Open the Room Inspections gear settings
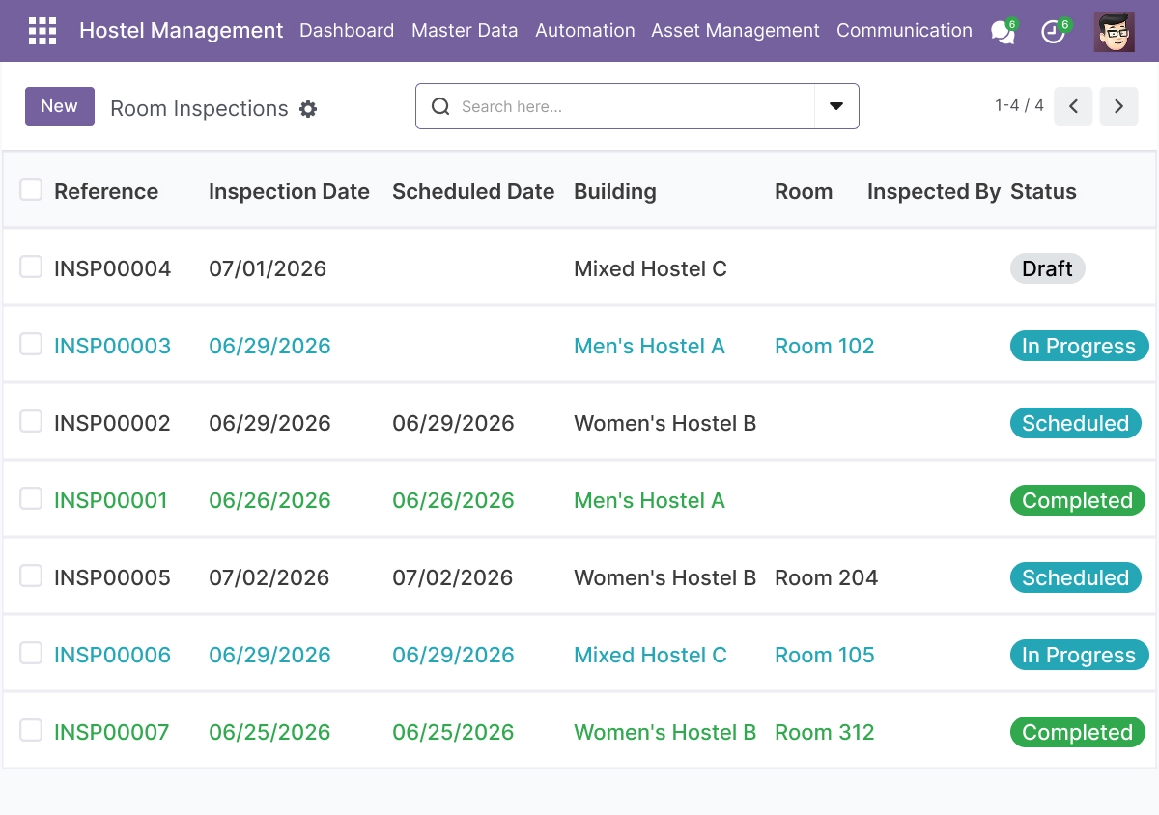Viewport: 1159px width, 815px height. point(308,109)
